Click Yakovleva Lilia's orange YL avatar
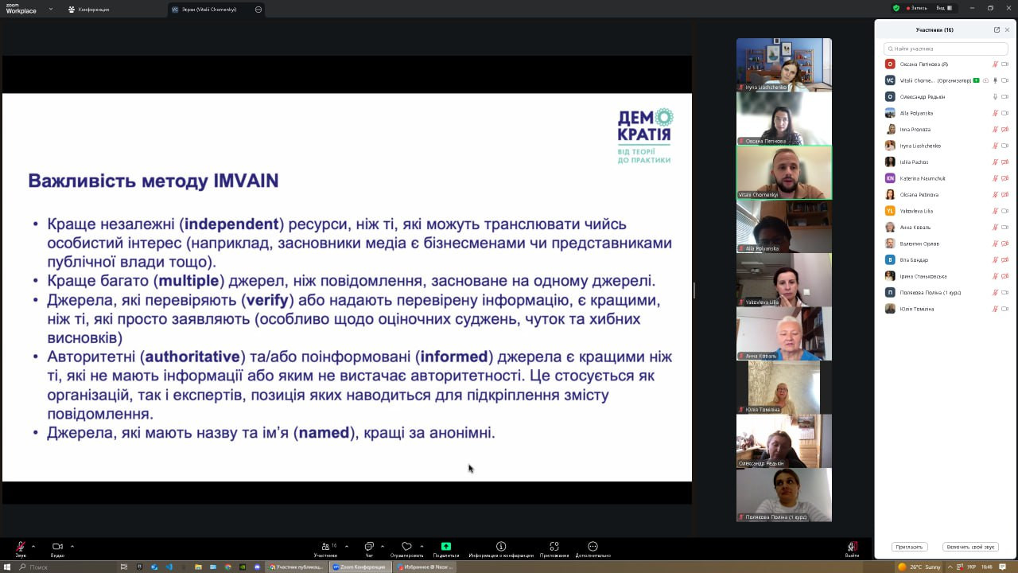 (x=891, y=211)
